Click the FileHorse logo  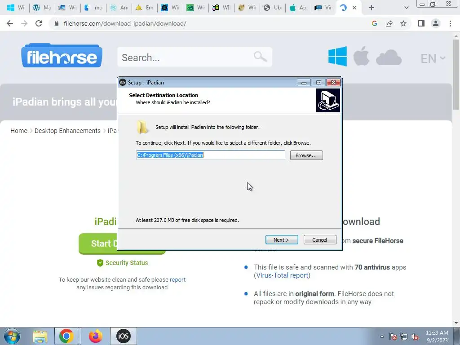(x=62, y=56)
